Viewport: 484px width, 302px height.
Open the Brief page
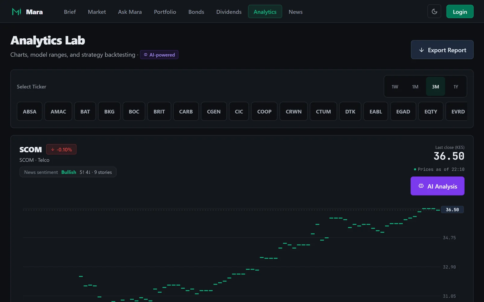(70, 12)
